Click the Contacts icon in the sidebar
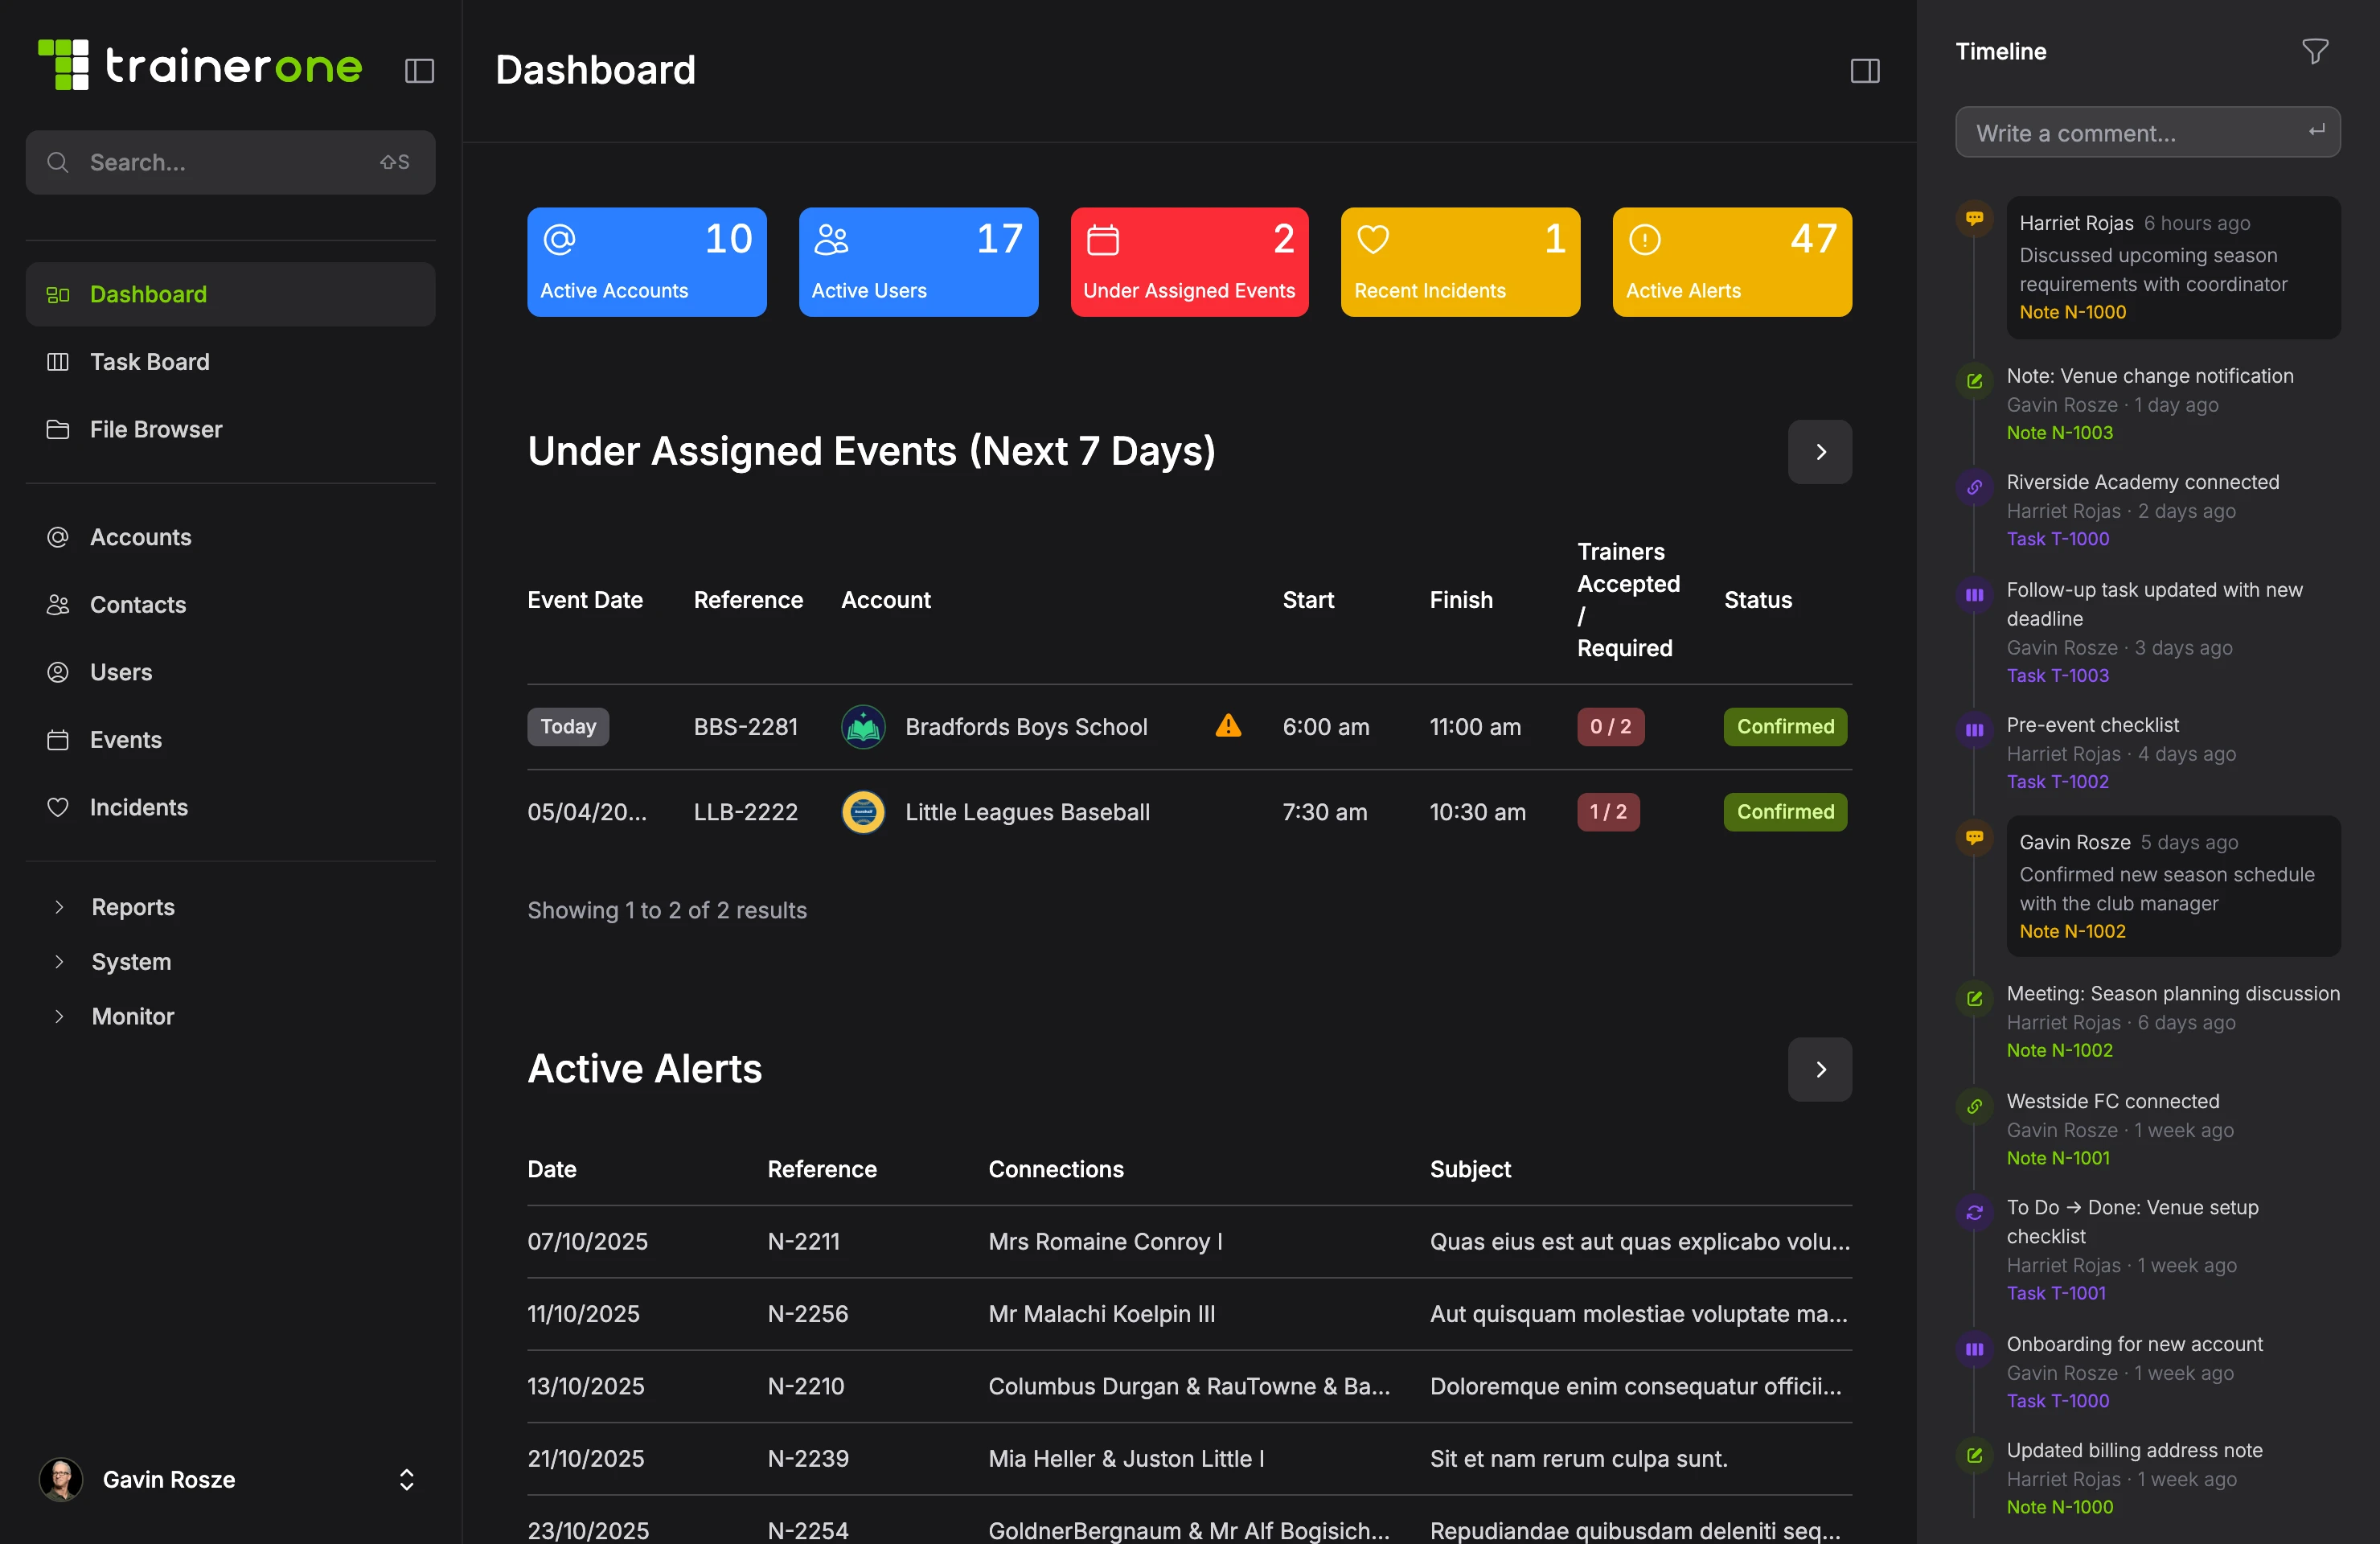 59,605
